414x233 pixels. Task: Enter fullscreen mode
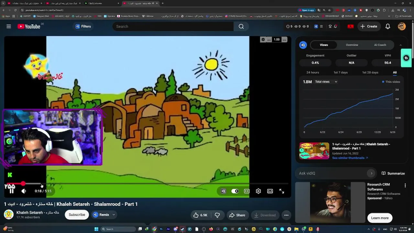(x=282, y=191)
